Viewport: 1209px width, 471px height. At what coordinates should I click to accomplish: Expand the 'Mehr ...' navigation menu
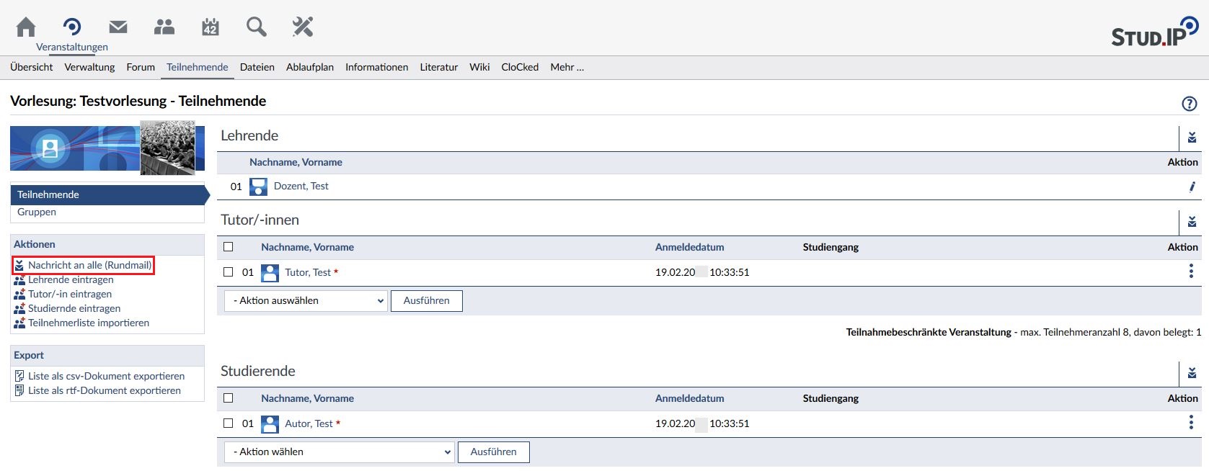click(567, 67)
